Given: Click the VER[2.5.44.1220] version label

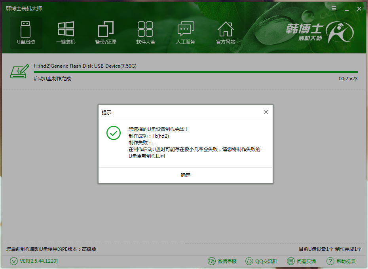Looking at the screenshot, I should pos(39,261).
